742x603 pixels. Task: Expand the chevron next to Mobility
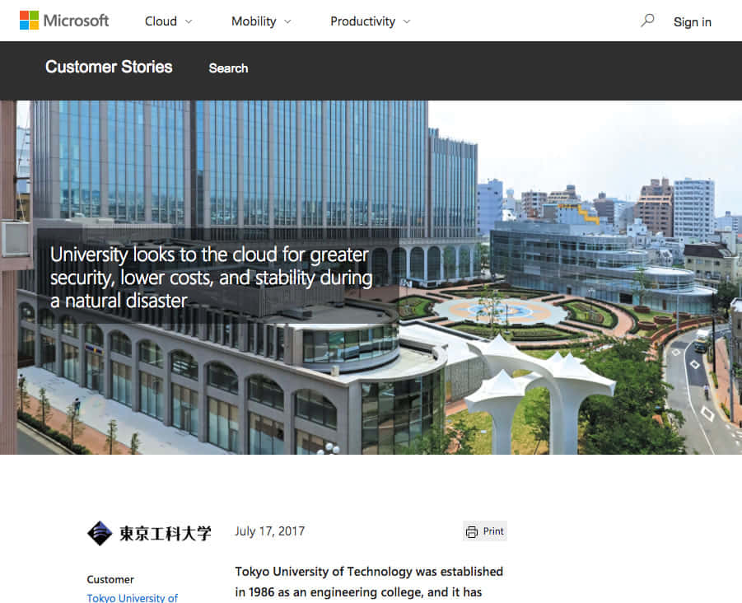pyautogui.click(x=287, y=21)
